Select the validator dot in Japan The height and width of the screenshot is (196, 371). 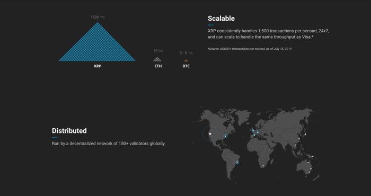[x=305, y=135]
